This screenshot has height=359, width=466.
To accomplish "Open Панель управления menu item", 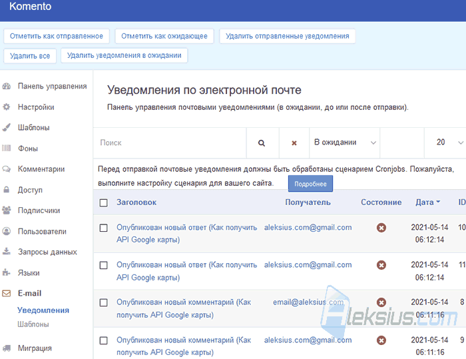I will [53, 87].
